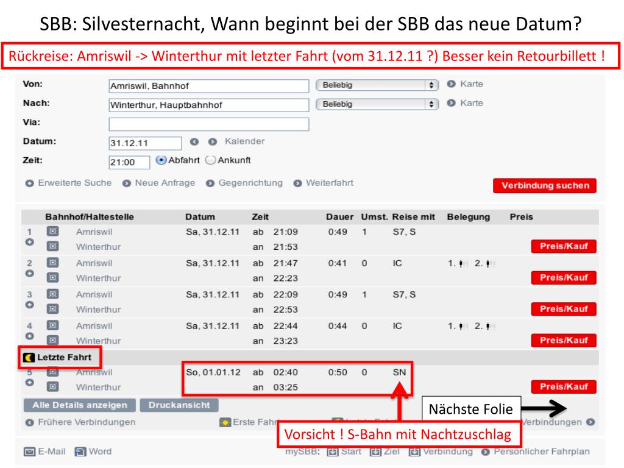Go to next date with right arrow icon

tap(213, 141)
